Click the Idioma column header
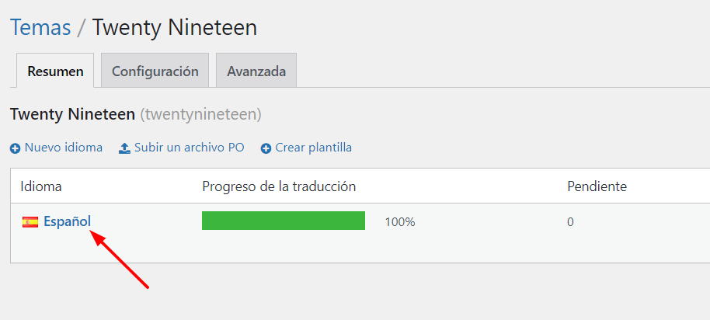This screenshot has width=710, height=320. pos(41,186)
